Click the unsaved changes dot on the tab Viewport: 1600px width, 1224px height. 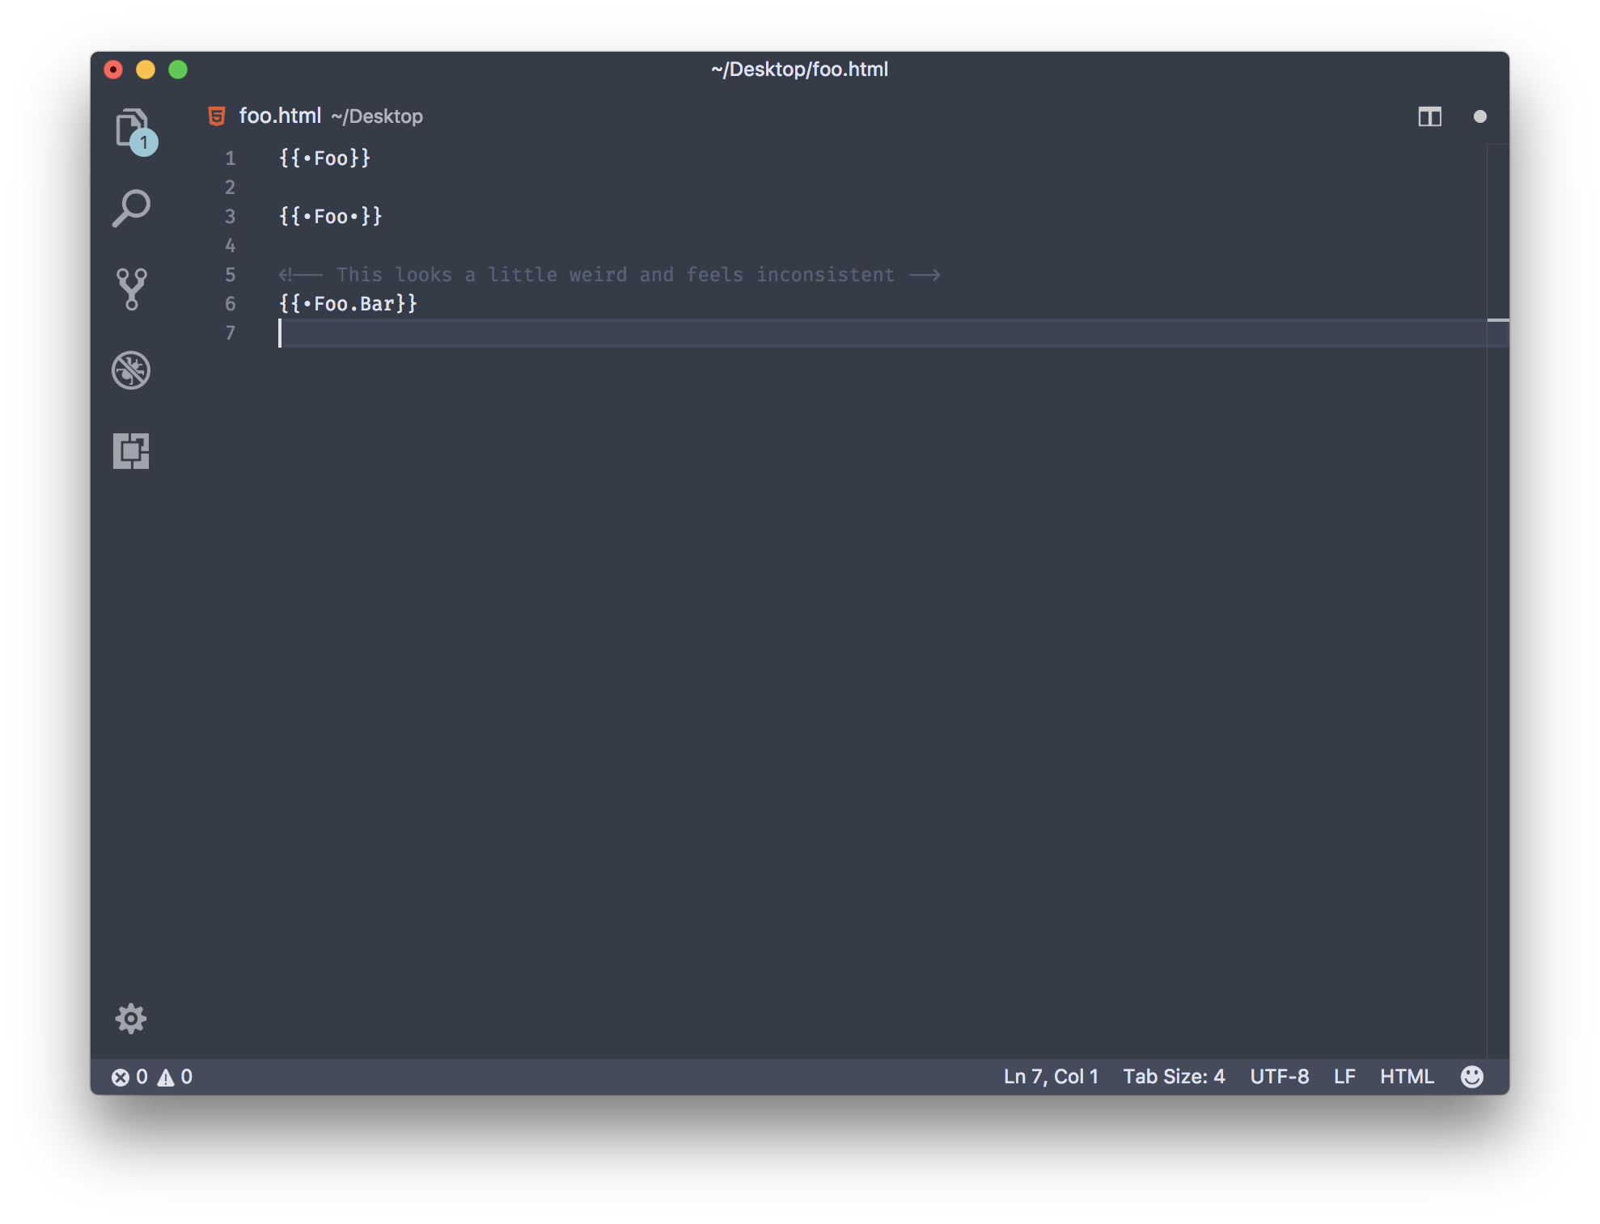[1481, 116]
